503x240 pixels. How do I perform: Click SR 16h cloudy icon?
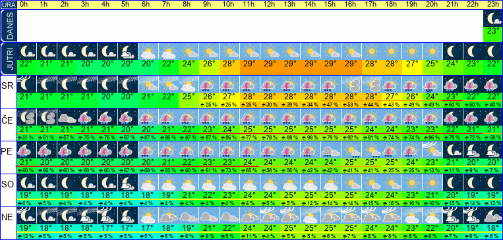point(351,84)
